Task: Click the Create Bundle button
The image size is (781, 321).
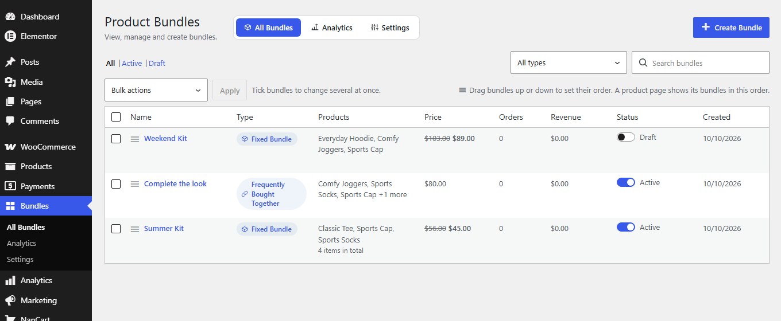Action: tap(731, 27)
